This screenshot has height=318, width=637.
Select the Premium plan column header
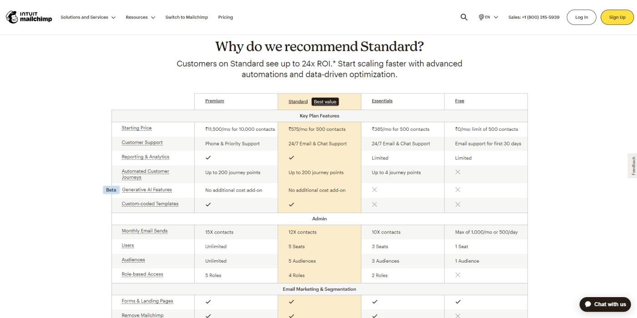click(x=214, y=101)
